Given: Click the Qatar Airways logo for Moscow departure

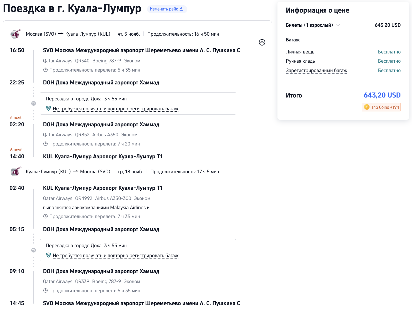Looking at the screenshot, I should tap(16, 34).
